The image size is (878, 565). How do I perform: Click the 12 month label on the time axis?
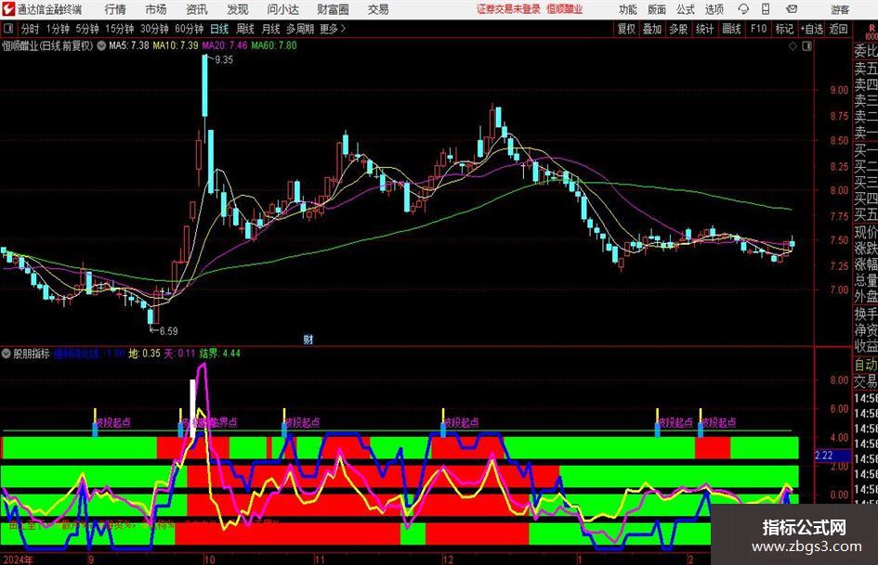(x=448, y=559)
